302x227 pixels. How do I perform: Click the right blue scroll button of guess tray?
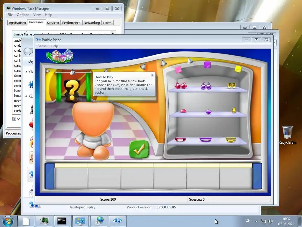pyautogui.click(x=257, y=176)
